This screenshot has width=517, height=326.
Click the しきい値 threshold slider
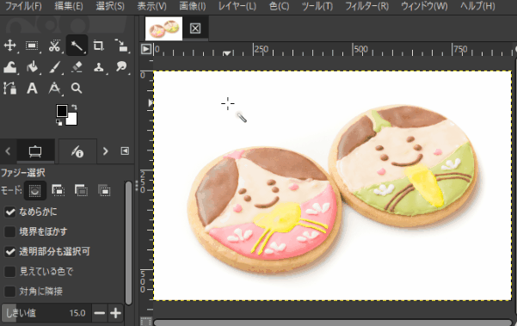click(x=46, y=313)
